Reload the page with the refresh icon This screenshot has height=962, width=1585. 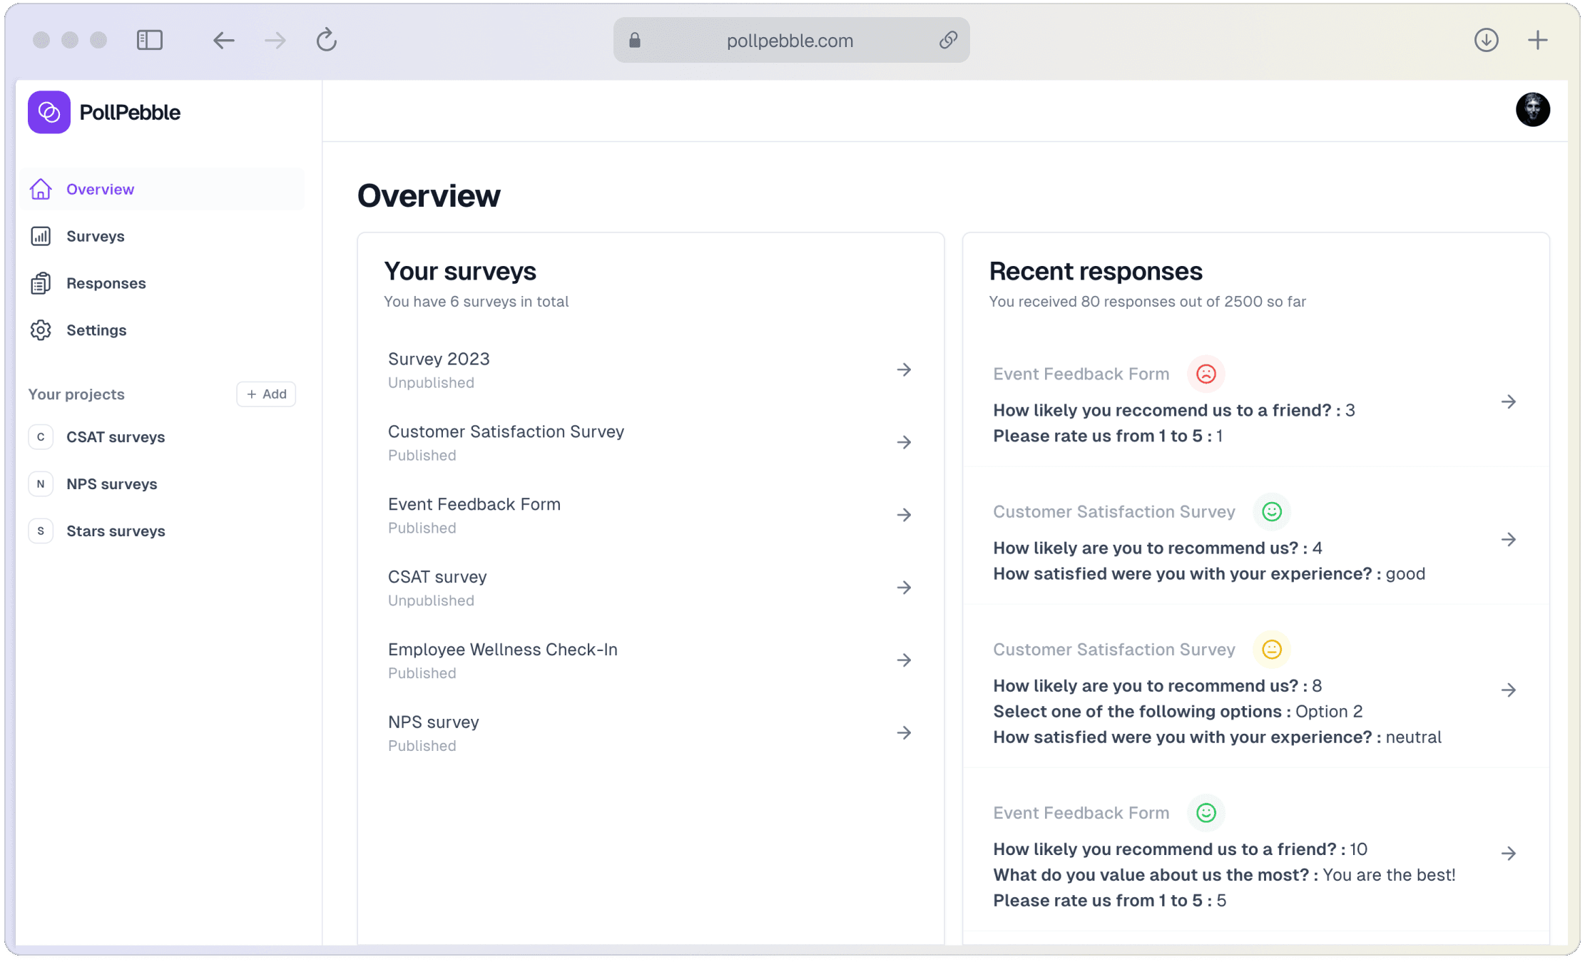[327, 40]
